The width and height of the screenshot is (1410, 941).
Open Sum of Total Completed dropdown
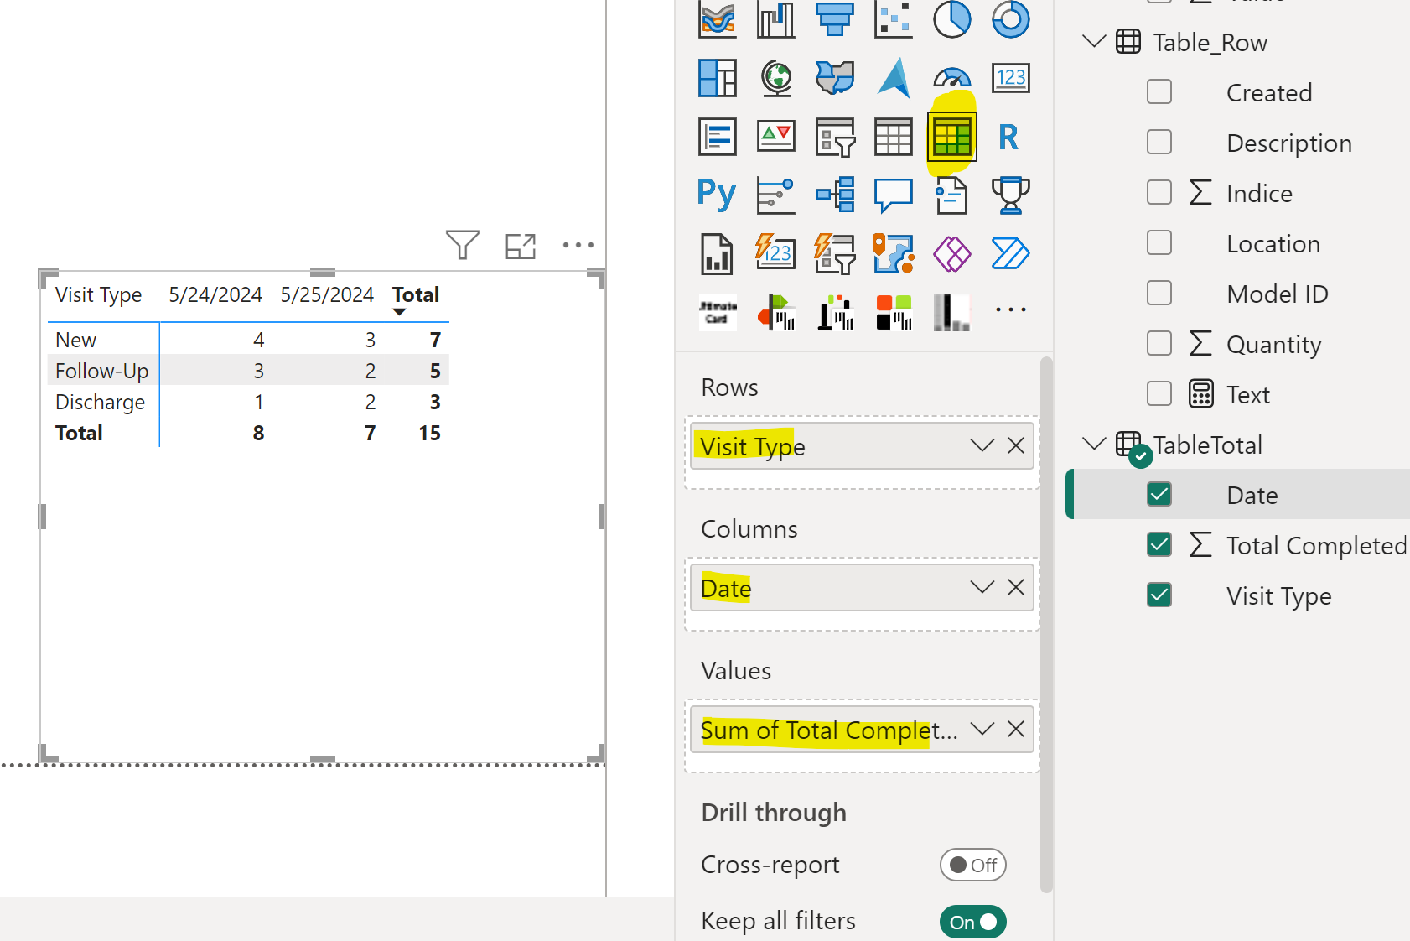pos(982,729)
